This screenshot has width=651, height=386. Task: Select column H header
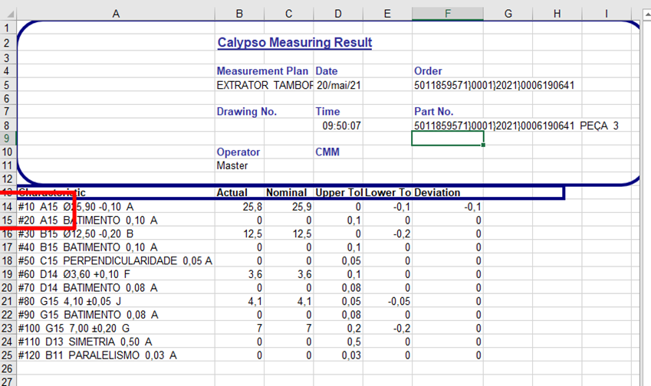pos(557,14)
